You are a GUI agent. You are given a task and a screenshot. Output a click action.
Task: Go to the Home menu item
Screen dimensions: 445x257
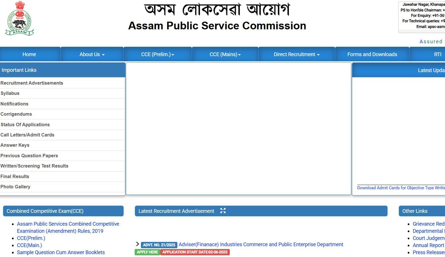(29, 54)
